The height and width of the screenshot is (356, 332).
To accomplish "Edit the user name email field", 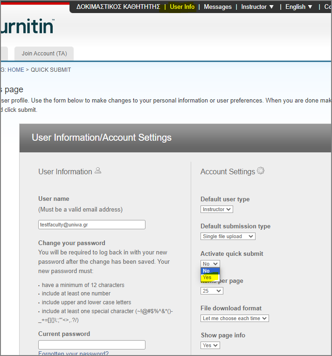I will tap(92, 225).
